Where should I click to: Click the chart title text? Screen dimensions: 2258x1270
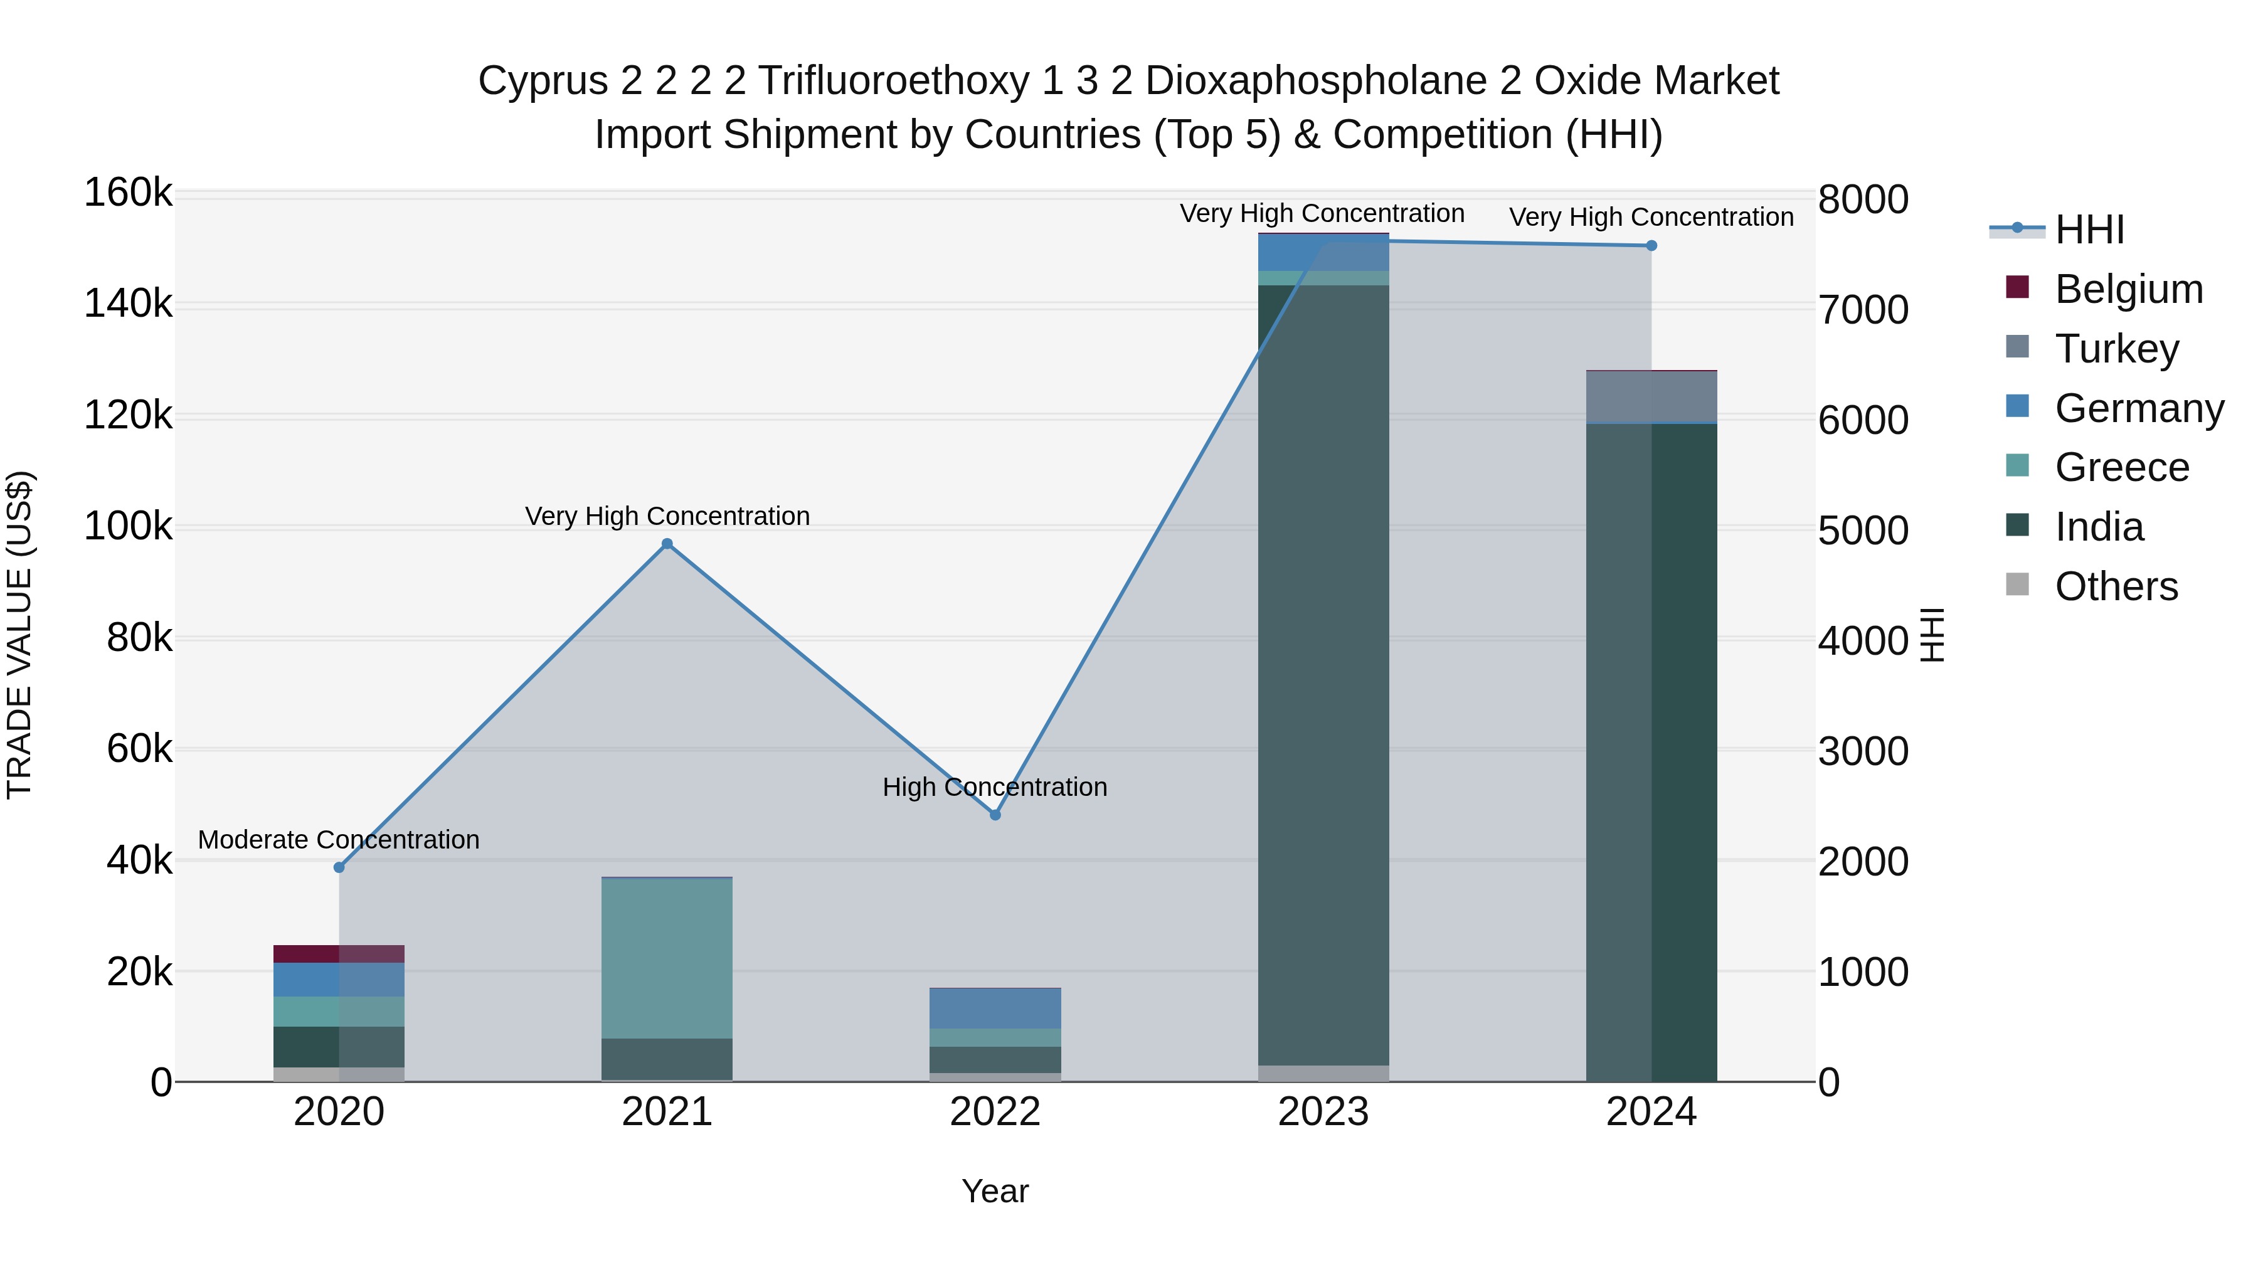pyautogui.click(x=1129, y=108)
